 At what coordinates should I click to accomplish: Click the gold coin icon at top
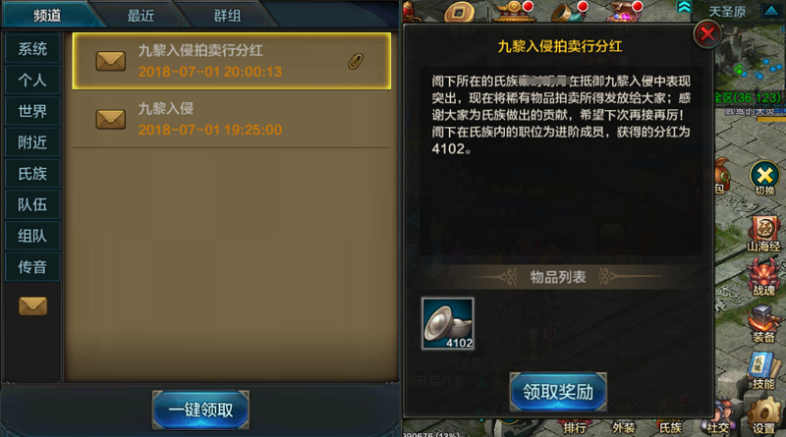point(460,12)
